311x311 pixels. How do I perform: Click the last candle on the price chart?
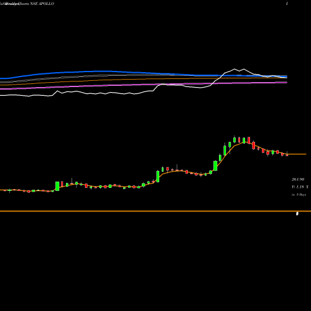coord(287,154)
